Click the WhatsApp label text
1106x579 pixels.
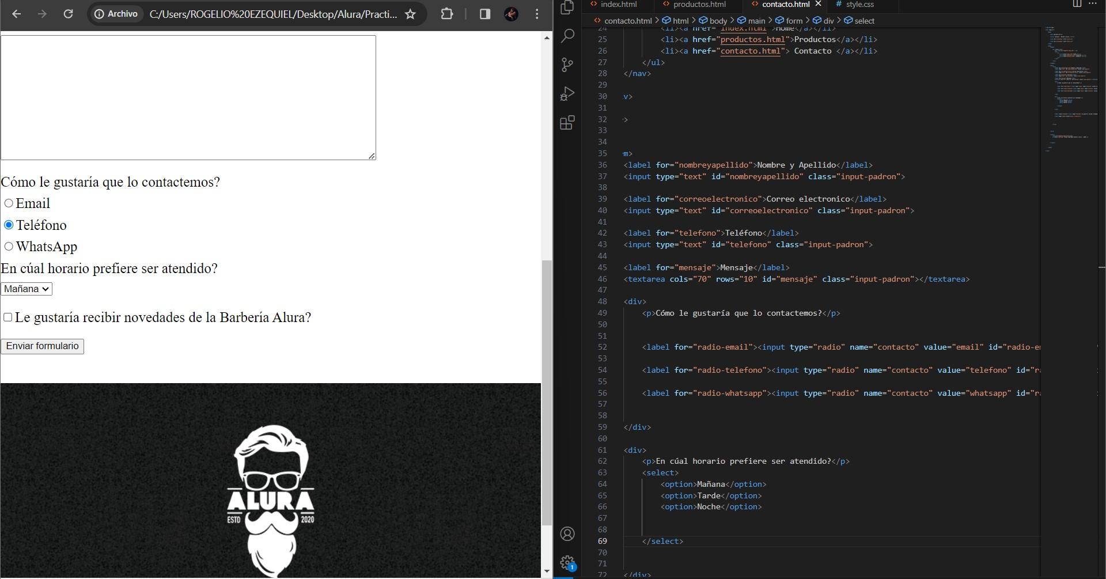click(x=47, y=247)
